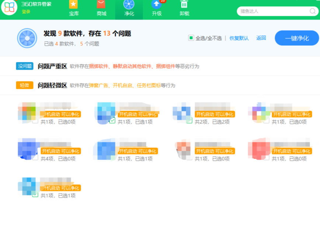Image resolution: width=320 pixels, height=240 pixels.
Task: Open the 商城 shopping bag icon
Action: [x=101, y=4]
